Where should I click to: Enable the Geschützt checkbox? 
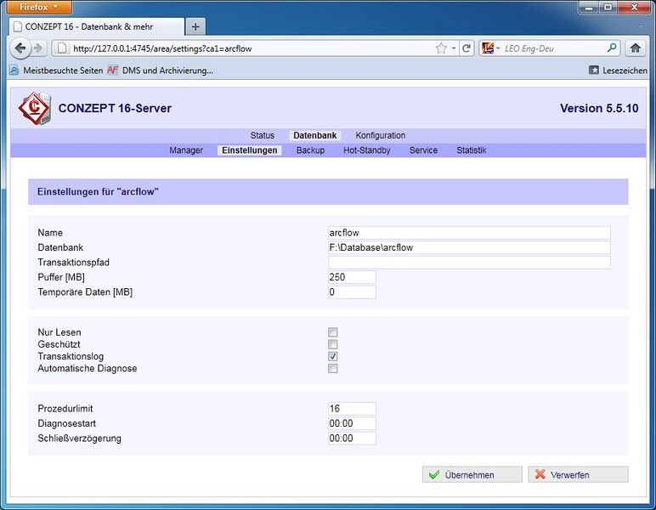click(332, 344)
